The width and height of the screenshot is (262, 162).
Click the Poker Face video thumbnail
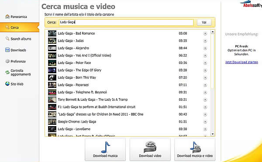[52, 63]
